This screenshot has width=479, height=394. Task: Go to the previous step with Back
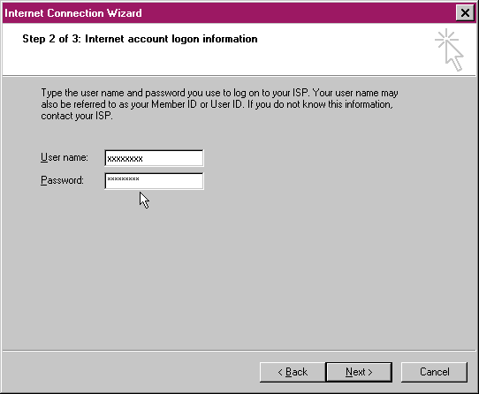[x=293, y=372]
